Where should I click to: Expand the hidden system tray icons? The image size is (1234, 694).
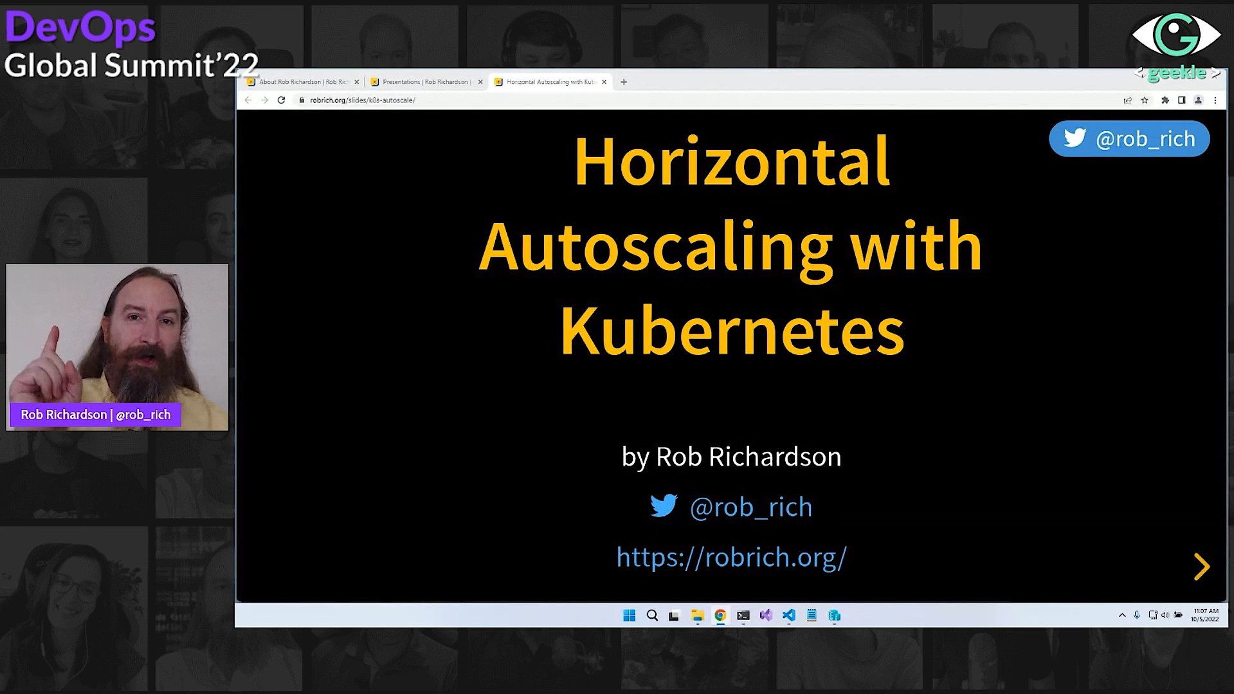(x=1122, y=616)
